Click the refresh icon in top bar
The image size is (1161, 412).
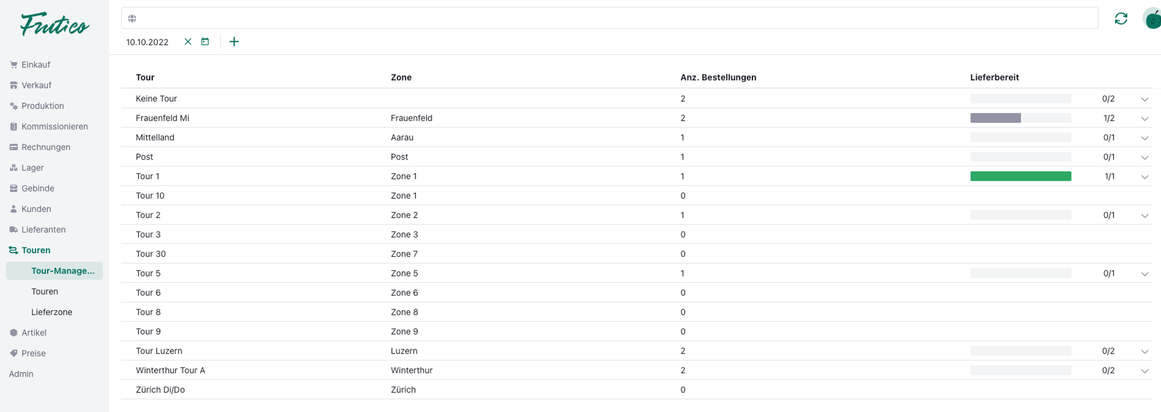pos(1121,19)
